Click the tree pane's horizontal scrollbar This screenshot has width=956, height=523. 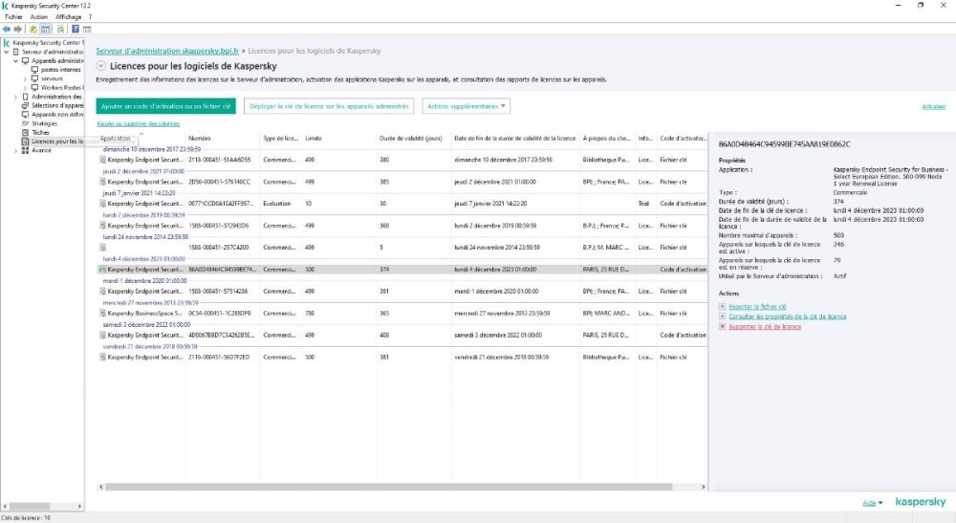pos(30,506)
